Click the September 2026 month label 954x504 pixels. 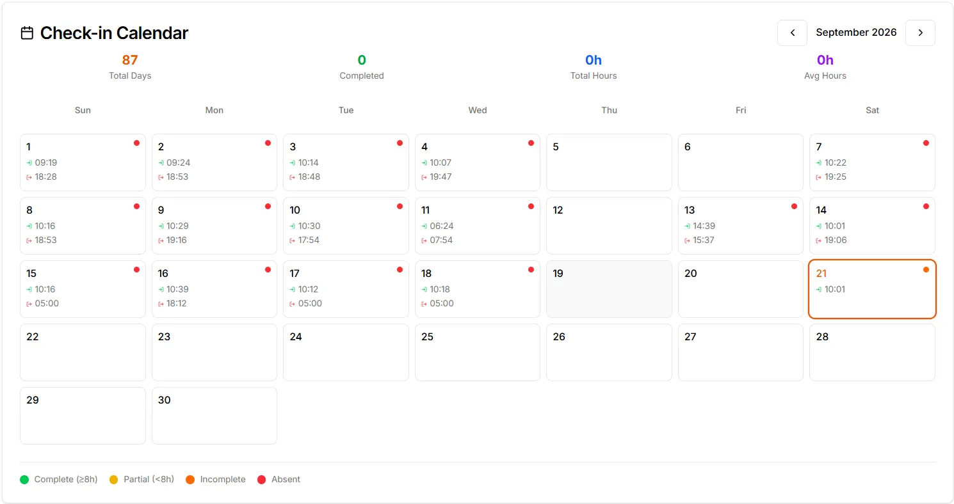click(856, 33)
